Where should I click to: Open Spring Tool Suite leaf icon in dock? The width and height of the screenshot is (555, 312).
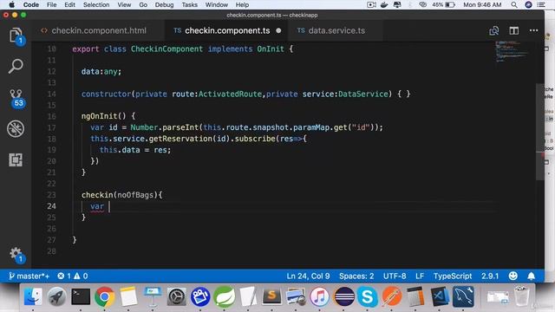[x=224, y=296]
